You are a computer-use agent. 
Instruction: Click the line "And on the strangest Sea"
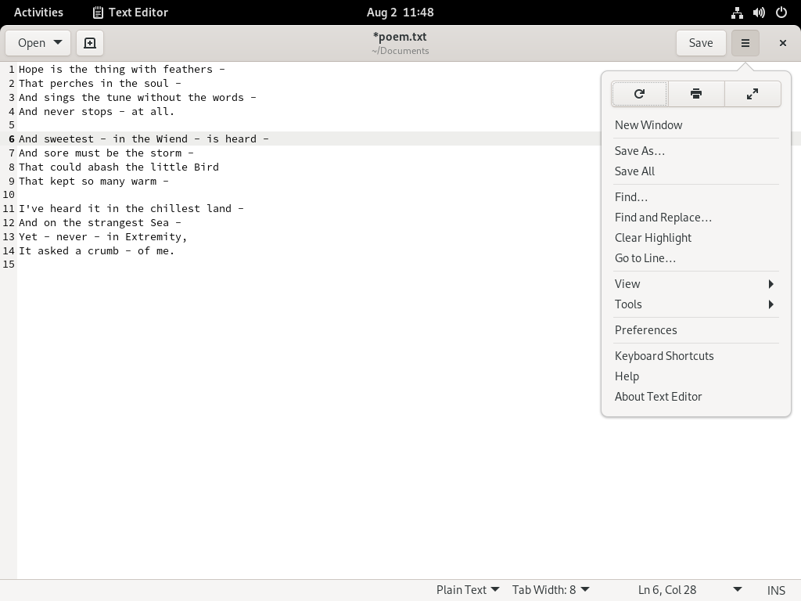(99, 222)
